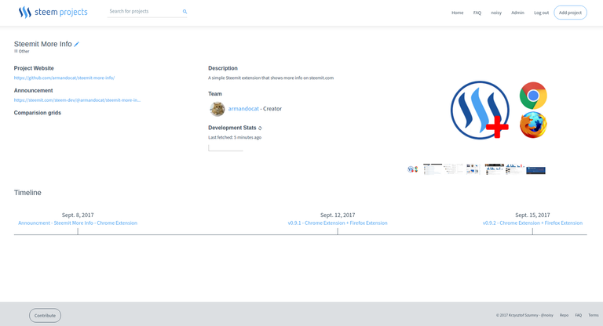Open the GitHub project website link
This screenshot has height=326, width=603.
click(x=64, y=78)
